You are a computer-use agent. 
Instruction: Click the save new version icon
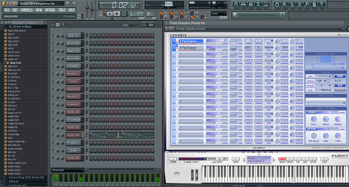284,4
